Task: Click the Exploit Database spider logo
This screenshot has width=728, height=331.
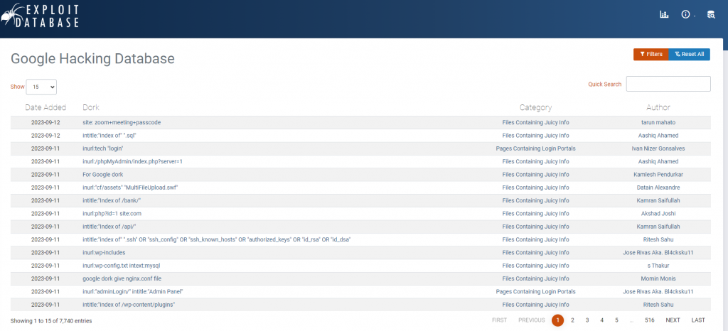Action: 40,16
